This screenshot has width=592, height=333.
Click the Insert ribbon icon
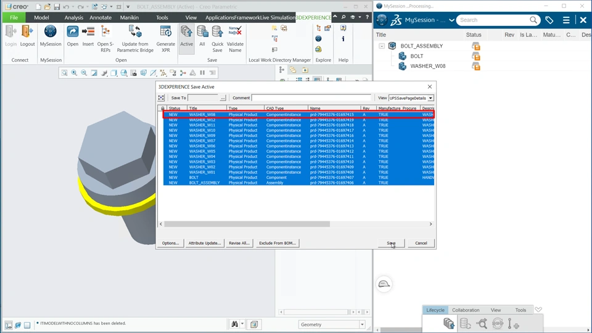coord(88,31)
